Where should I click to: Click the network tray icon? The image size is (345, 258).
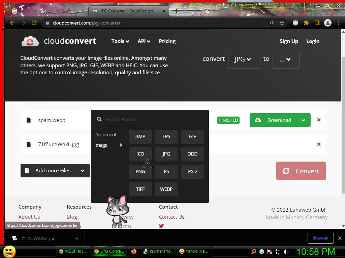[278, 252]
